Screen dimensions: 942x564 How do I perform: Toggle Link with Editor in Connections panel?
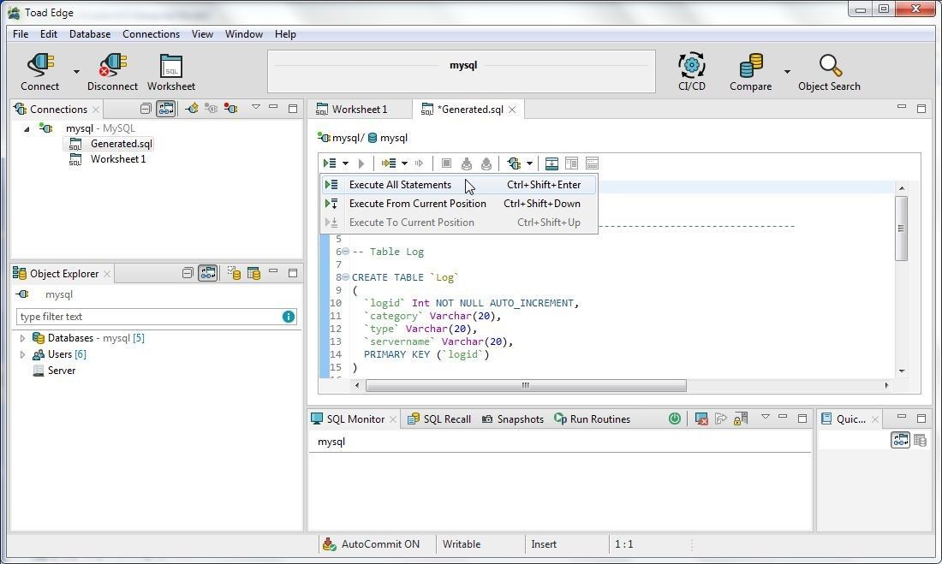(x=166, y=109)
